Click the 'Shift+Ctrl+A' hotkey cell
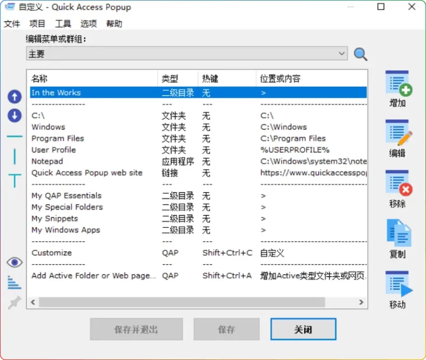The height and width of the screenshot is (360, 426). 227,275
